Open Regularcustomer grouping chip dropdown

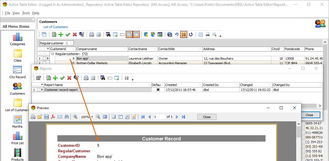click(x=71, y=43)
